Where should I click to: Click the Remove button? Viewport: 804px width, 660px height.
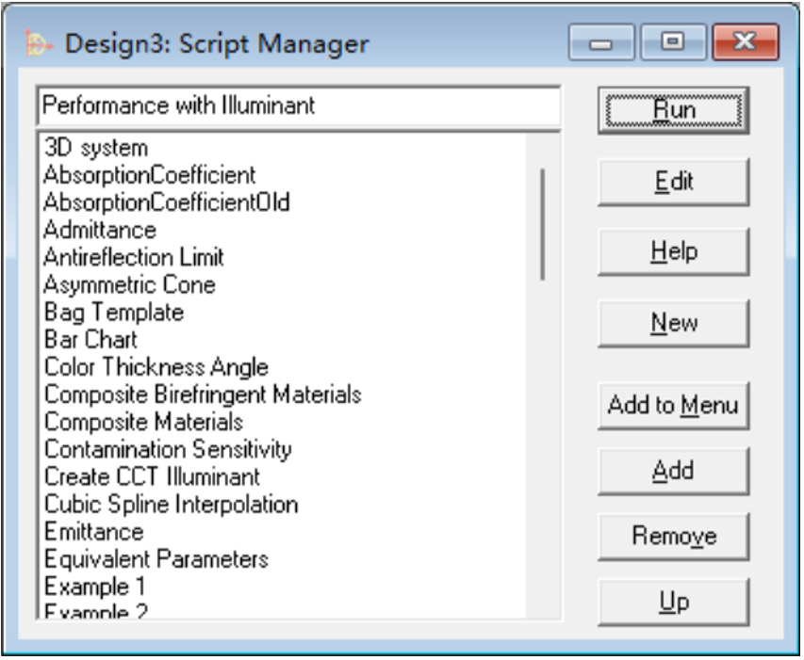point(673,537)
